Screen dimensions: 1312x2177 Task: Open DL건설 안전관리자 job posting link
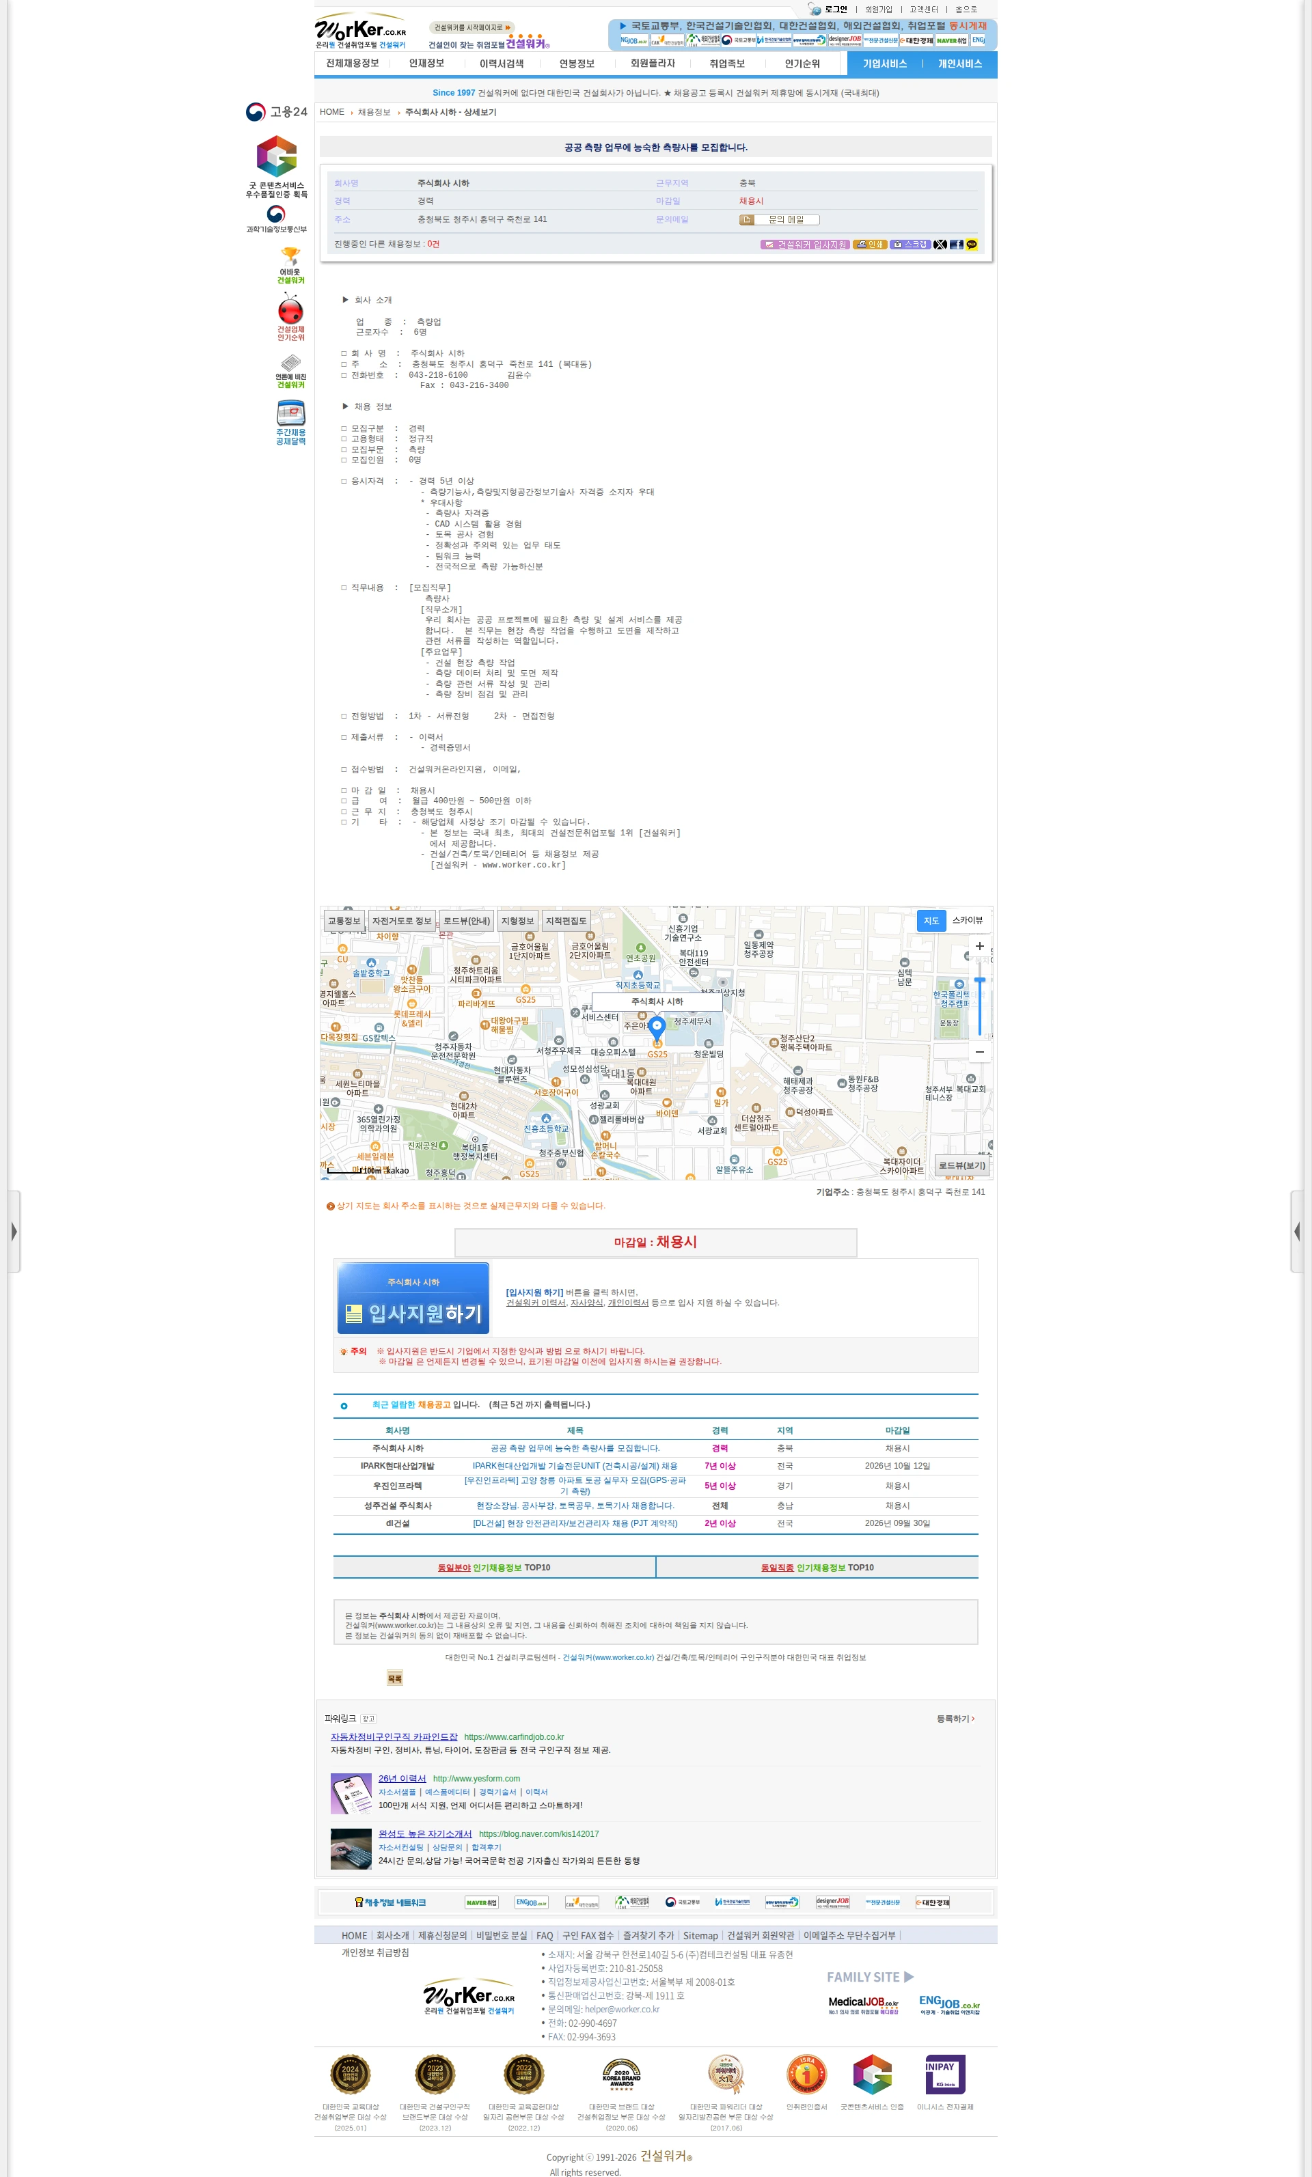(x=575, y=1523)
